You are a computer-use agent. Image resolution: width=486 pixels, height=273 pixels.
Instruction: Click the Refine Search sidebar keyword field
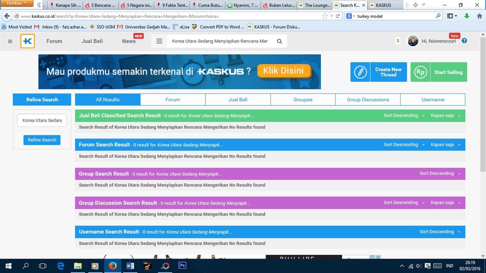click(x=42, y=120)
